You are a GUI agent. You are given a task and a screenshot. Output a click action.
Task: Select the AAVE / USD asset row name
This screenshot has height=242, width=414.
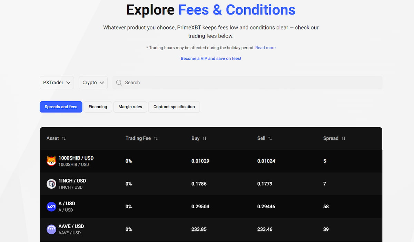tap(71, 226)
